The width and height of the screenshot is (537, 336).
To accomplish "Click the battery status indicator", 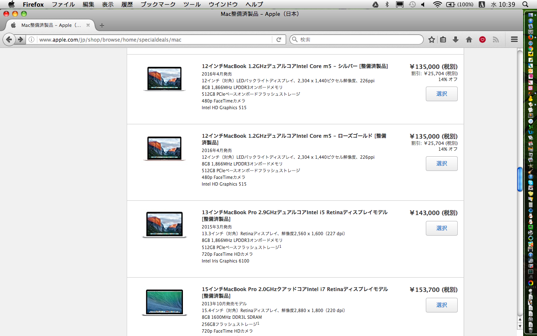I will coord(460,4).
